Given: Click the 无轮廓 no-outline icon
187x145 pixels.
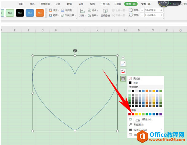Looking at the screenshot, I should tap(130, 78).
